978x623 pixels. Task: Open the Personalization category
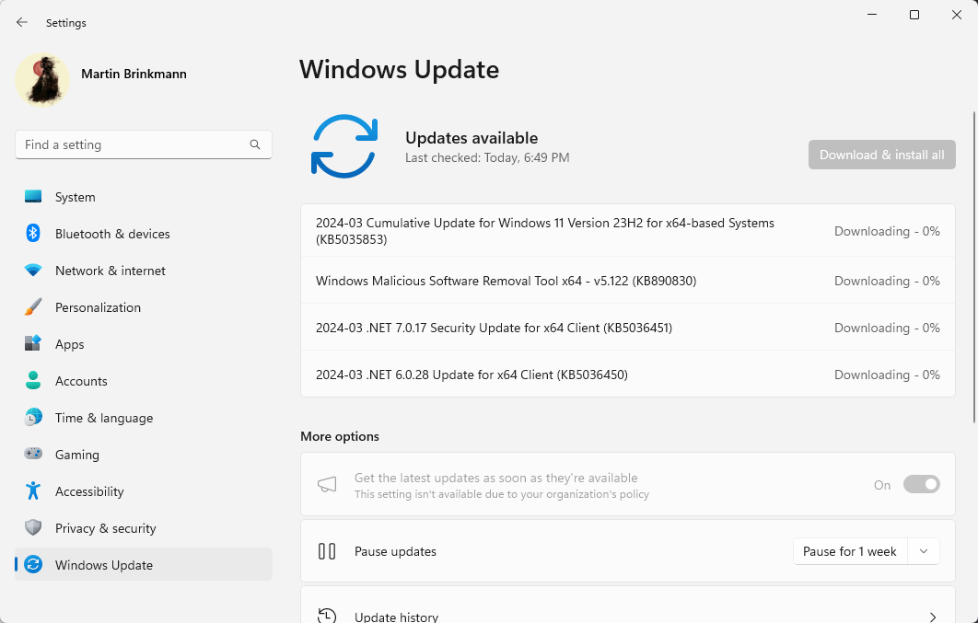tap(144, 307)
